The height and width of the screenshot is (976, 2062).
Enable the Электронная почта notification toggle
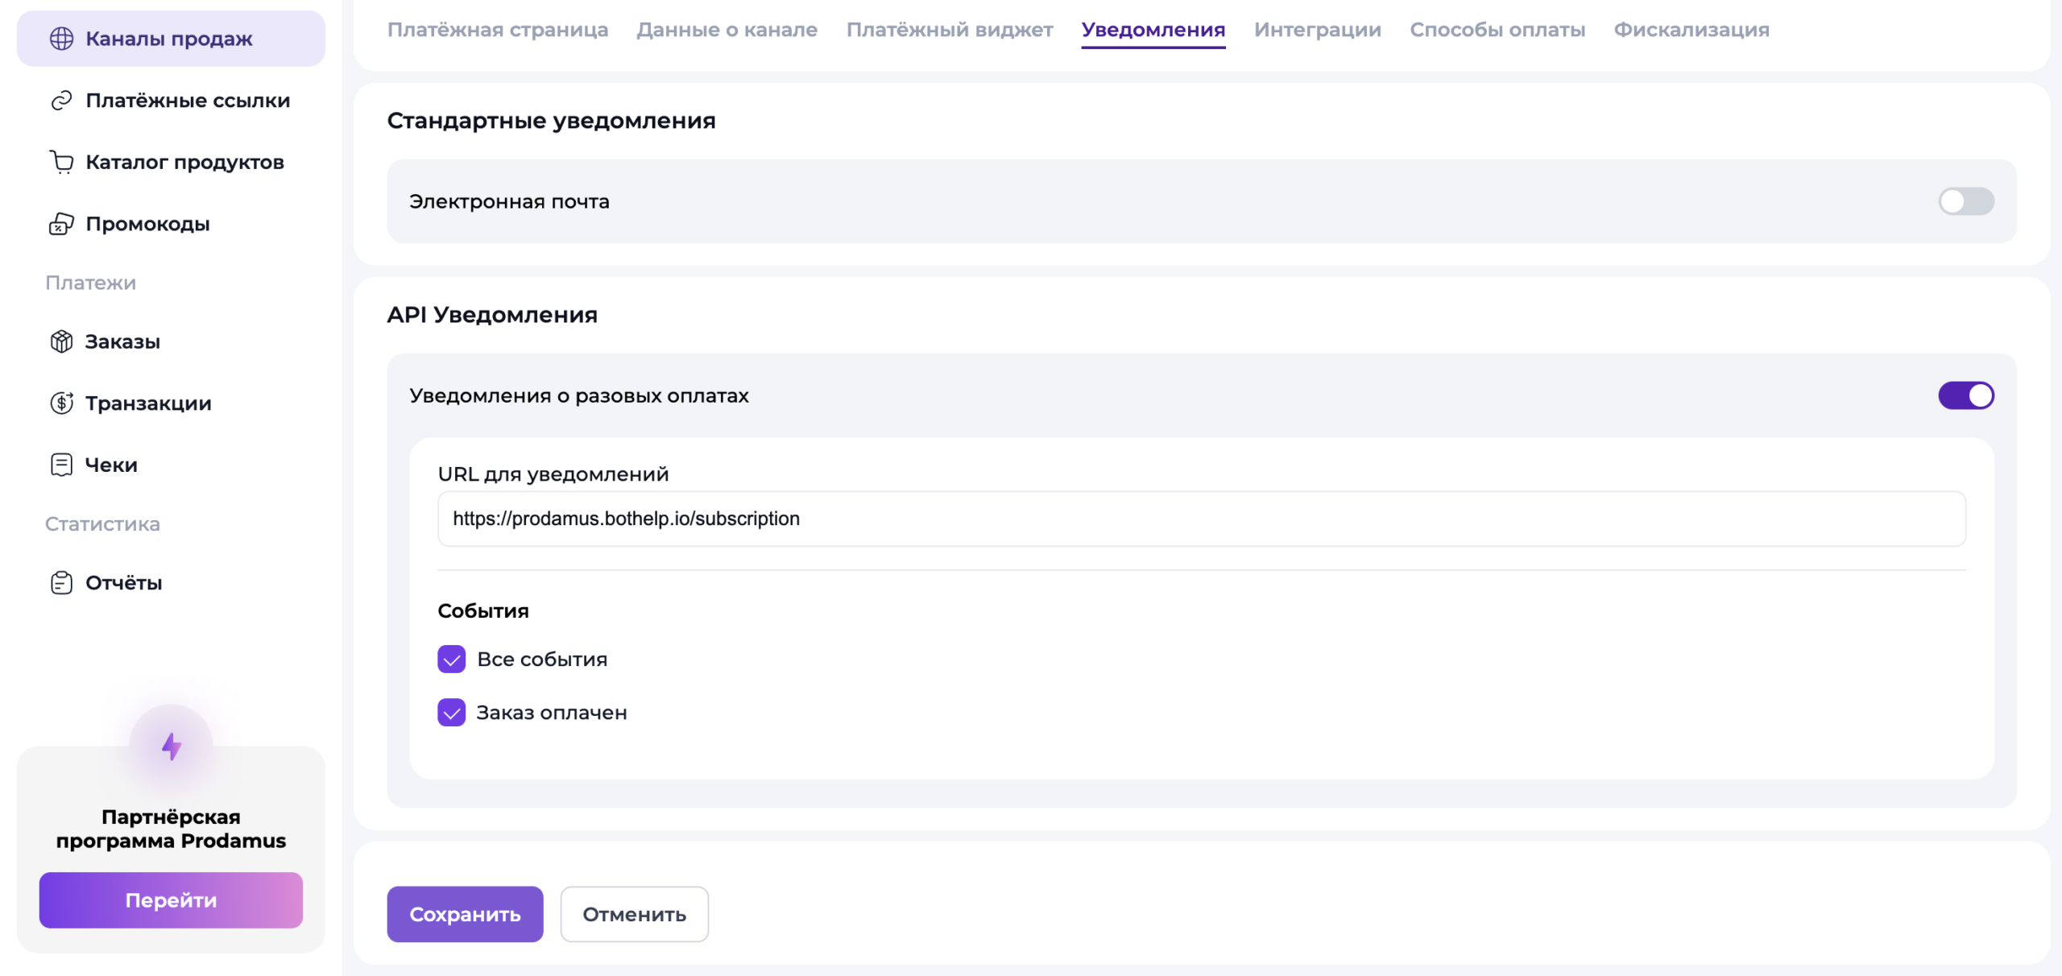1965,201
